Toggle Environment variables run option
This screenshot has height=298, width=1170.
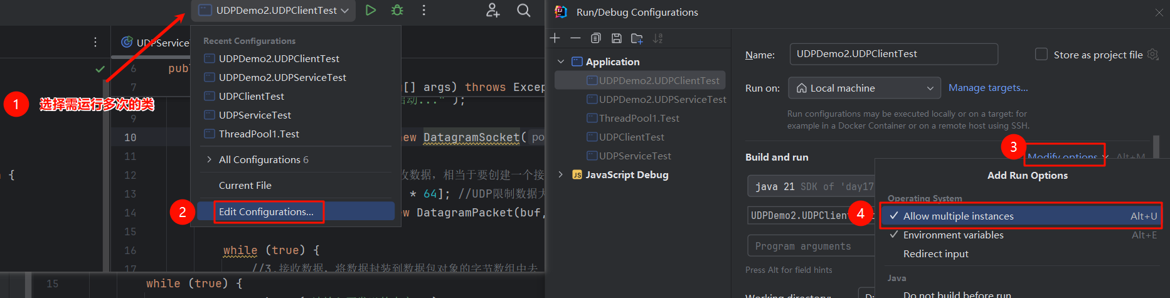(1021, 235)
